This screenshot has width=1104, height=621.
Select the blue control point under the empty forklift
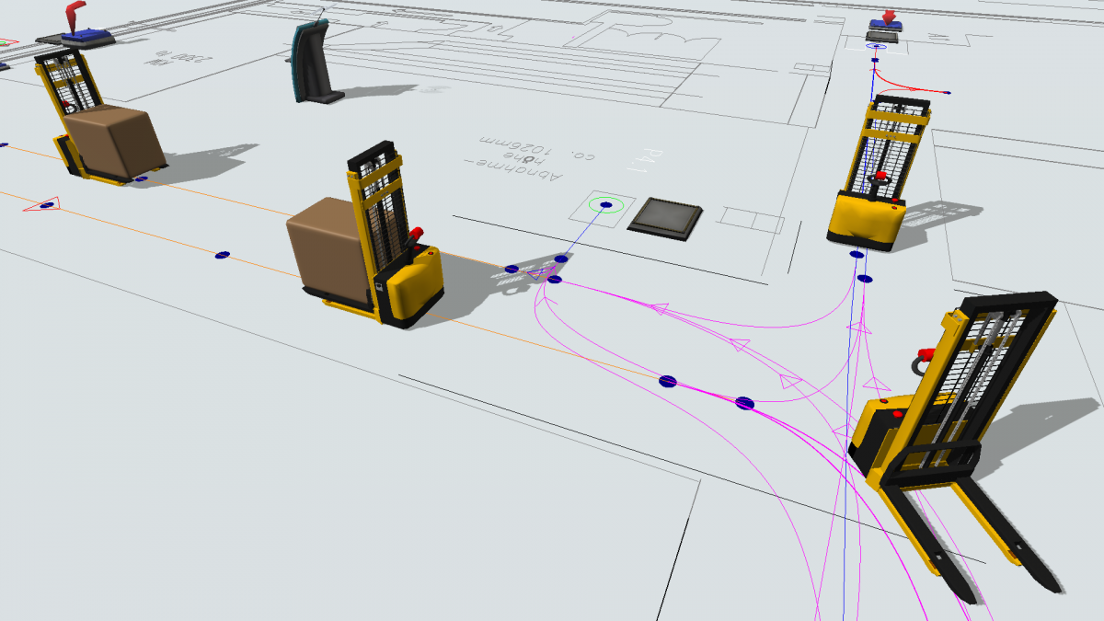[x=857, y=254]
